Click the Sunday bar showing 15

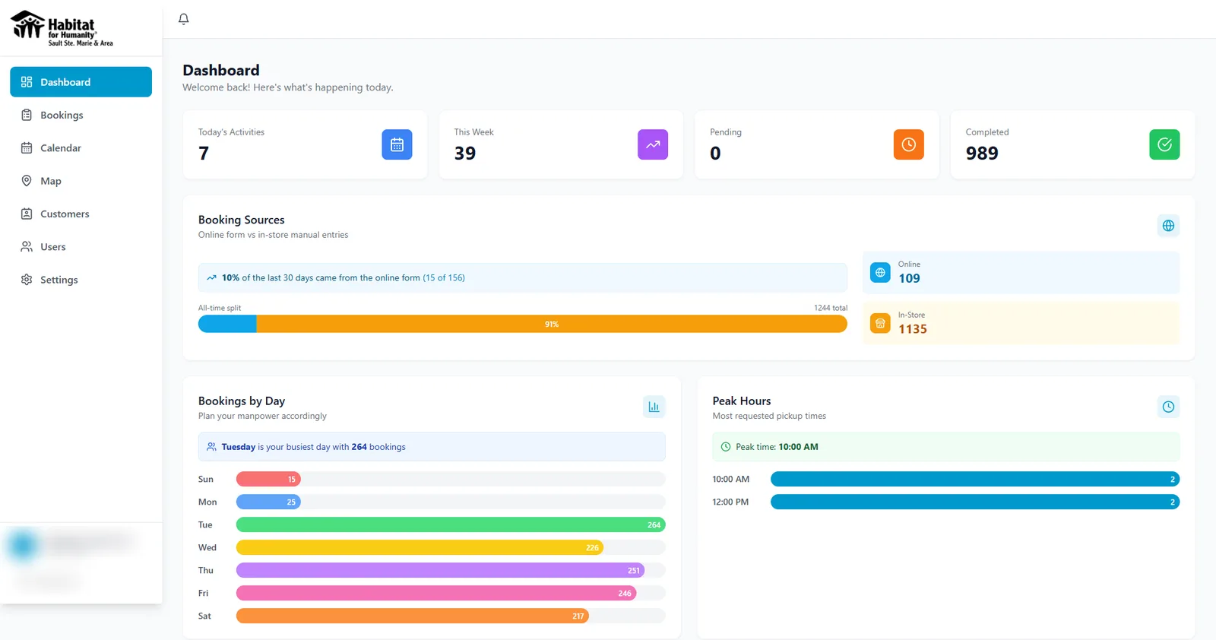pos(268,479)
